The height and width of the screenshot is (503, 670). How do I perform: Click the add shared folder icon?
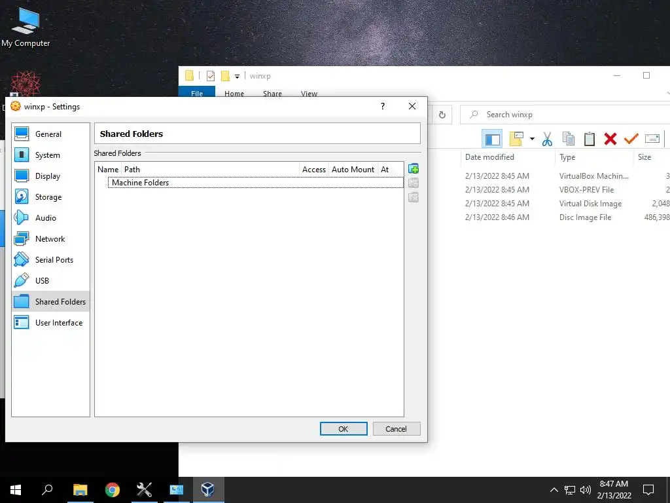pos(414,168)
